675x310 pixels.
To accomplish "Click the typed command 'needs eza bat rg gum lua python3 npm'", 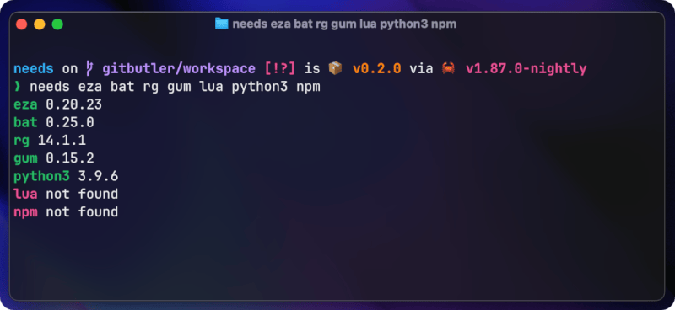I will (175, 88).
